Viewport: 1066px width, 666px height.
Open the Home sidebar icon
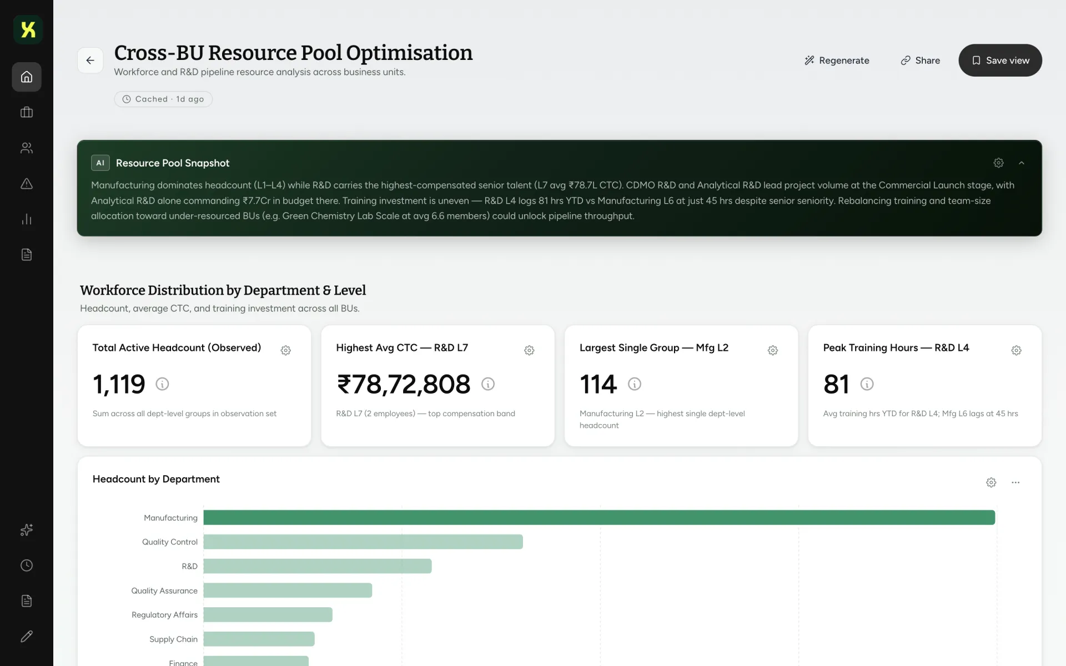tap(27, 77)
